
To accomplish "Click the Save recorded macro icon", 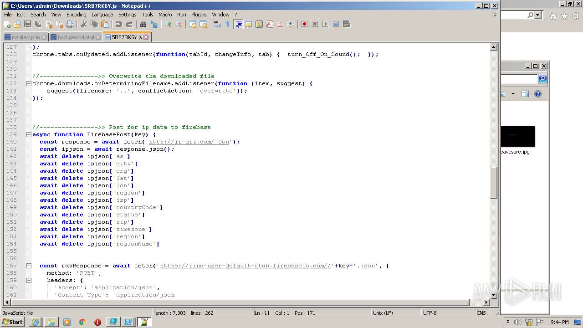I will click(346, 24).
